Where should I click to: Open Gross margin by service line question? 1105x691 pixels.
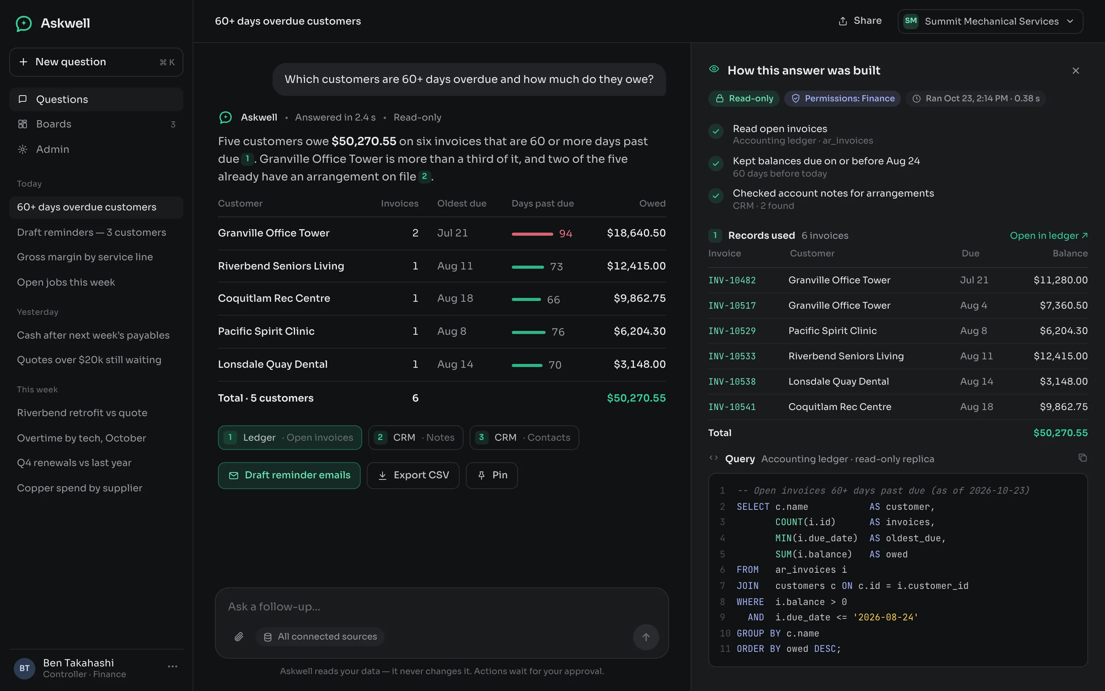96,257
